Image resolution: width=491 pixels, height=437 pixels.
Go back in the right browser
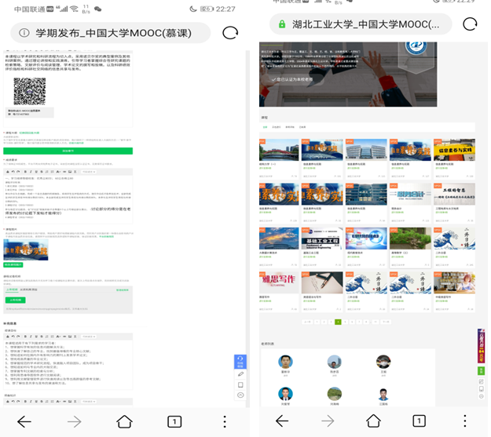282,421
